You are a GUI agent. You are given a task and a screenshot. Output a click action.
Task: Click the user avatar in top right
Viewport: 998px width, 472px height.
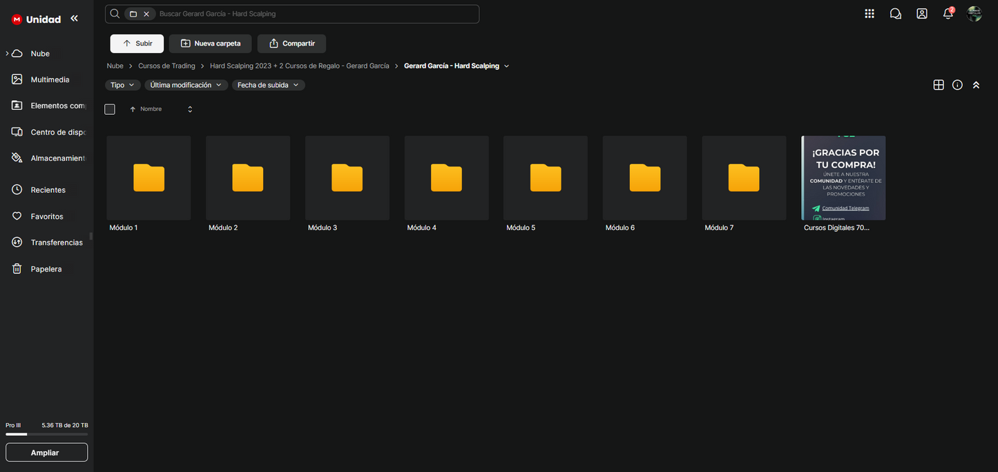975,14
